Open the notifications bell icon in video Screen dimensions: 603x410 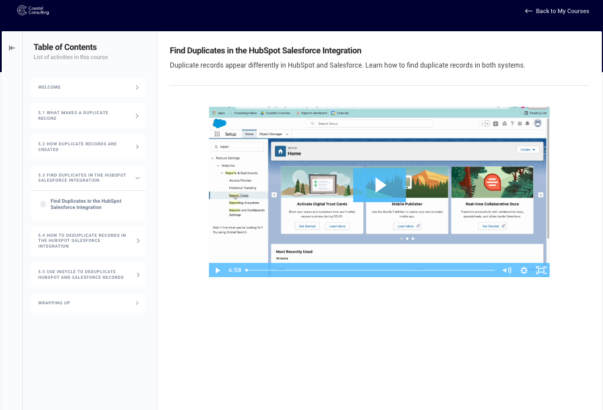pos(527,124)
